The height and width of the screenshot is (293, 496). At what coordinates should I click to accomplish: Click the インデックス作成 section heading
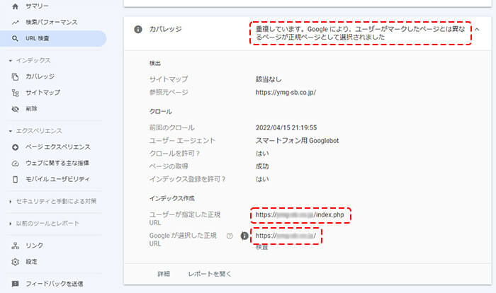coord(171,198)
